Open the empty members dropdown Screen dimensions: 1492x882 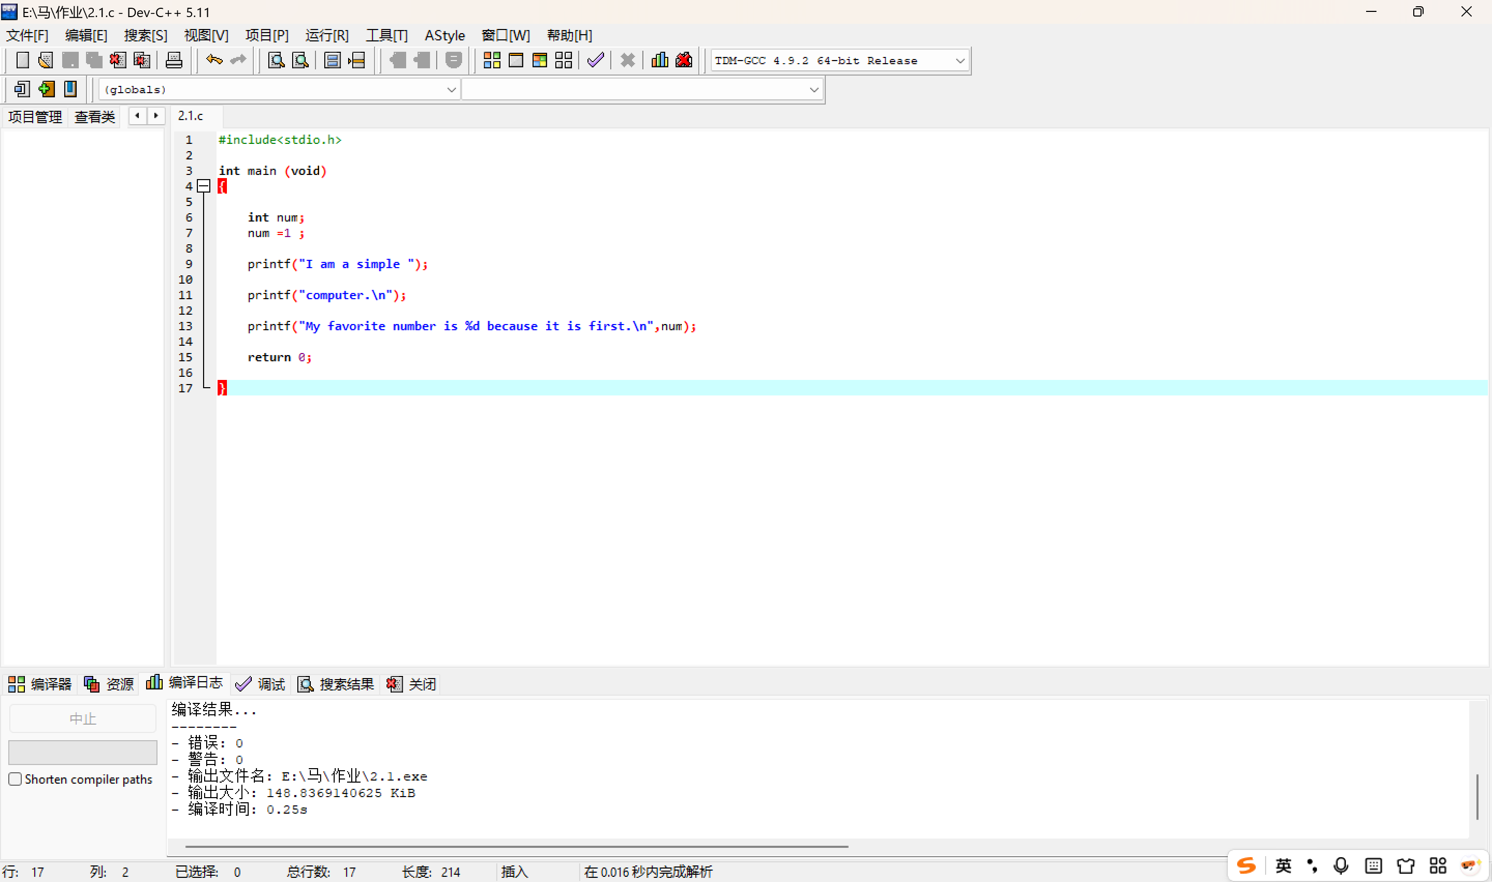(x=813, y=90)
